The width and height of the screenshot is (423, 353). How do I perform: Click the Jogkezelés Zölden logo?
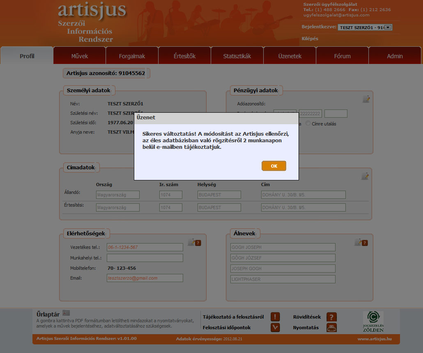pyautogui.click(x=373, y=321)
